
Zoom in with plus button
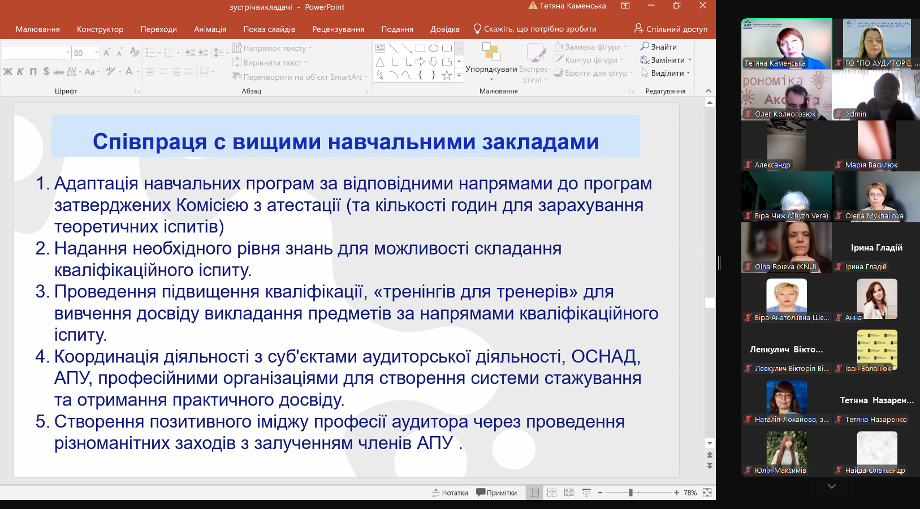point(676,493)
